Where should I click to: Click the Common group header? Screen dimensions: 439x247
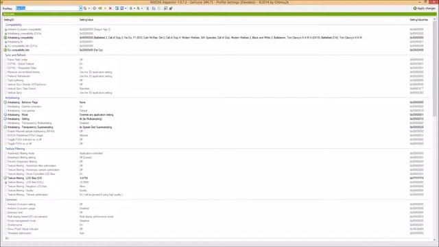pos(11,200)
